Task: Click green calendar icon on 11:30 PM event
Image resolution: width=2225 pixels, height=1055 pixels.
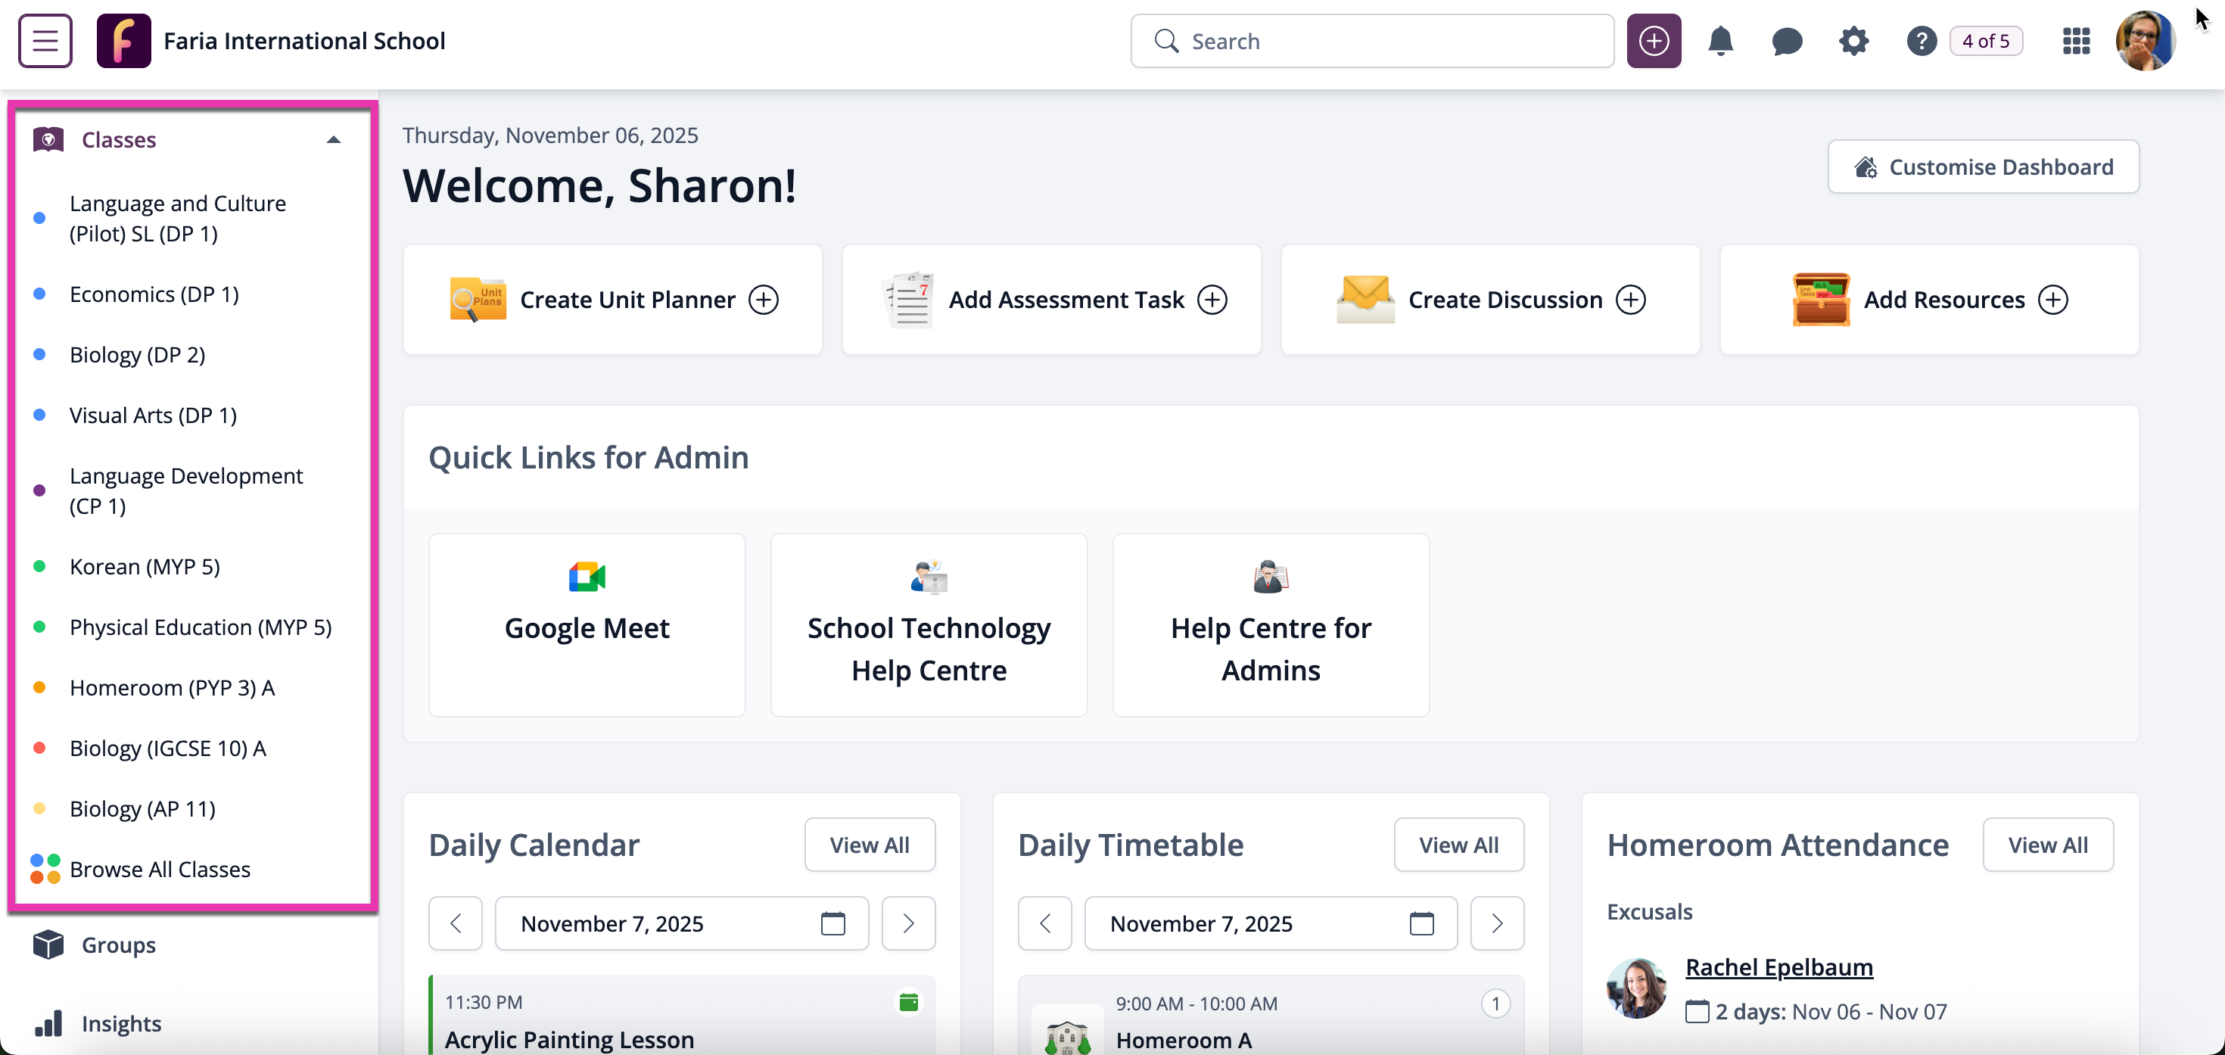Action: [x=908, y=1001]
